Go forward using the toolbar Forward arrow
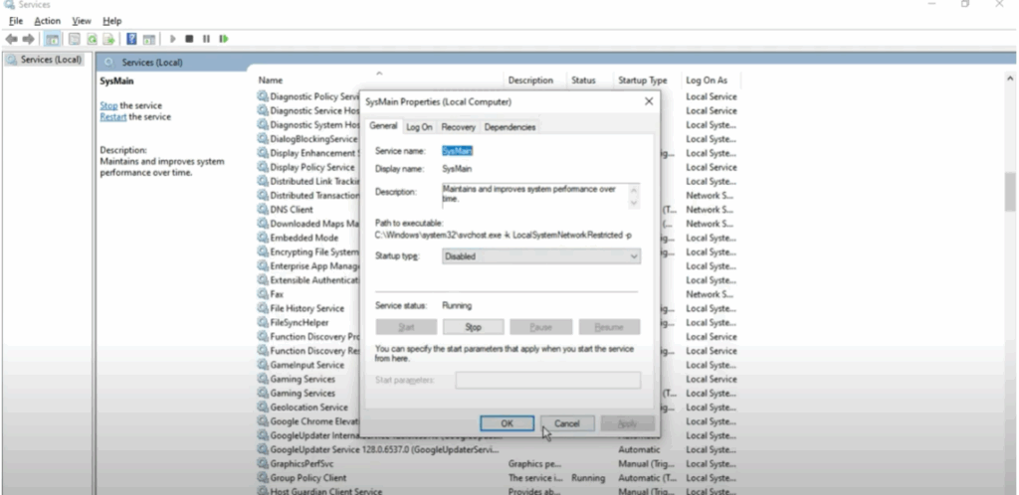 [28, 39]
